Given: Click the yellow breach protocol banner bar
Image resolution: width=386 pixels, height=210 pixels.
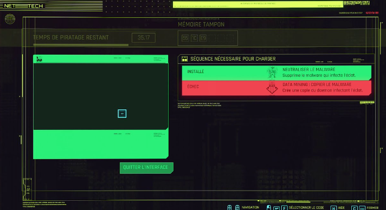Looking at the screenshot, I should (x=258, y=4).
